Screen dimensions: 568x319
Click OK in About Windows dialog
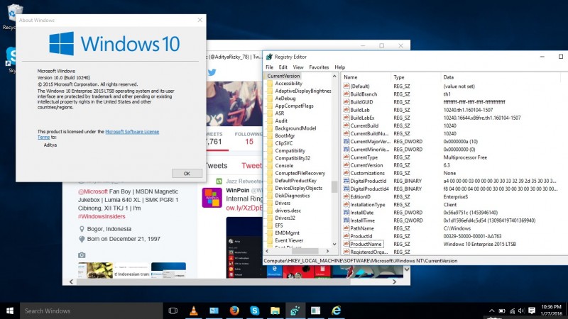pyautogui.click(x=187, y=174)
